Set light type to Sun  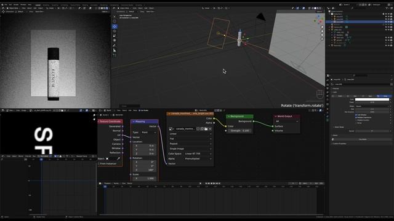(355, 96)
